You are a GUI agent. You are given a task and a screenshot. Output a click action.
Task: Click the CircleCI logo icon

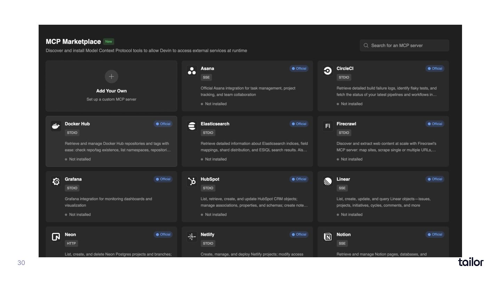(x=328, y=71)
